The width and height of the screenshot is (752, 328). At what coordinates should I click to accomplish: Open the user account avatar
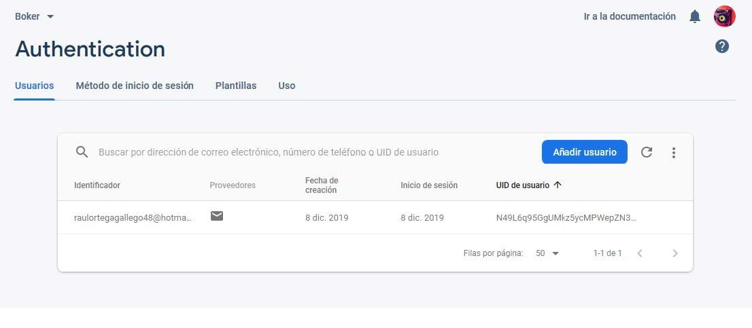[724, 16]
